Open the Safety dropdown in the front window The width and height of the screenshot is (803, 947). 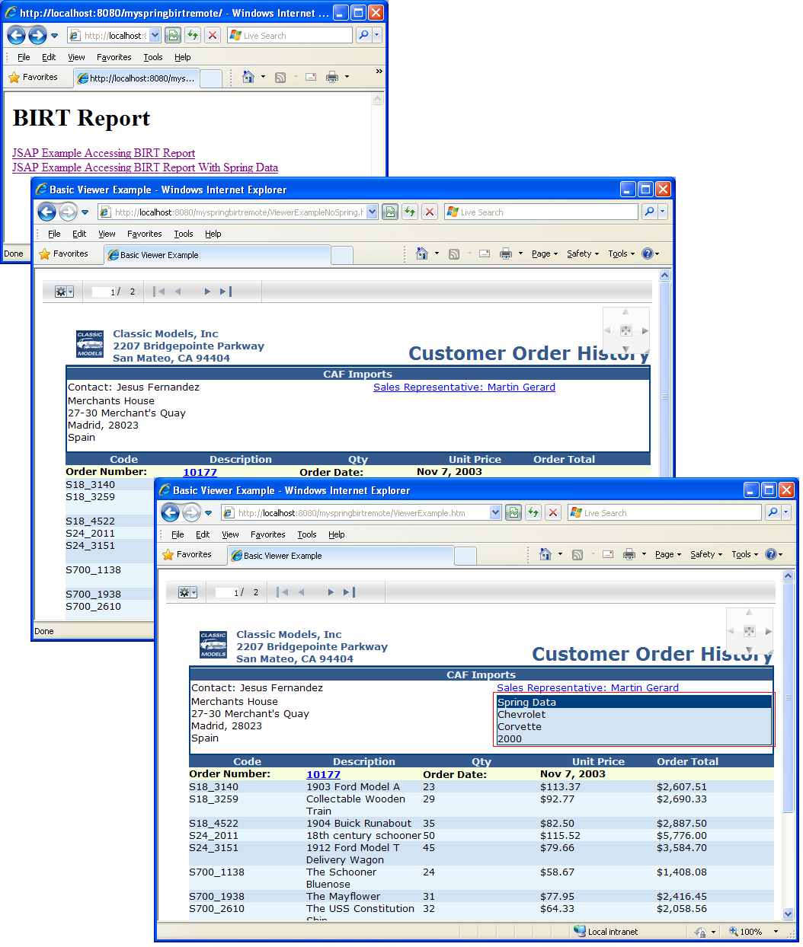pos(706,554)
